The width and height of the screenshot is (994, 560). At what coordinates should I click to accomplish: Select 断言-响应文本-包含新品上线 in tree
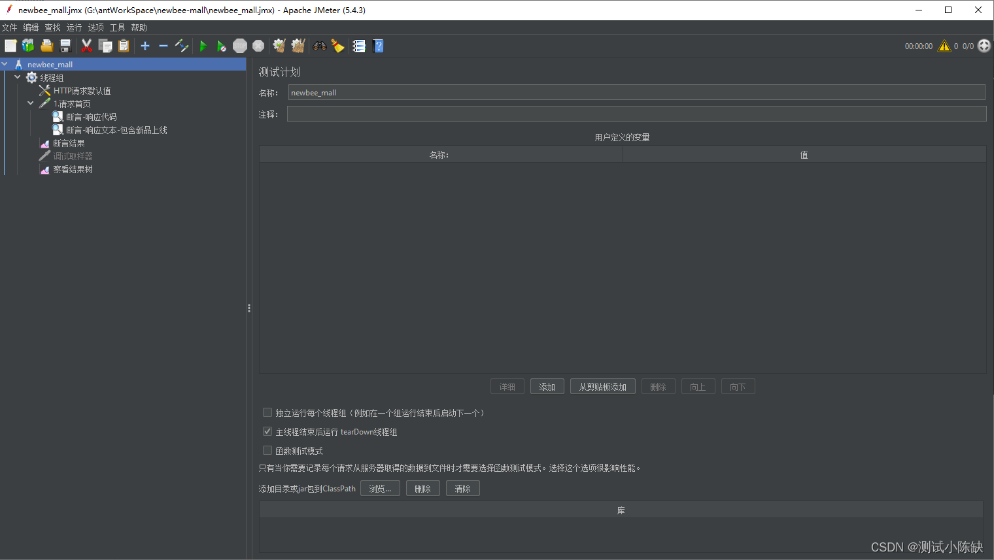[116, 130]
